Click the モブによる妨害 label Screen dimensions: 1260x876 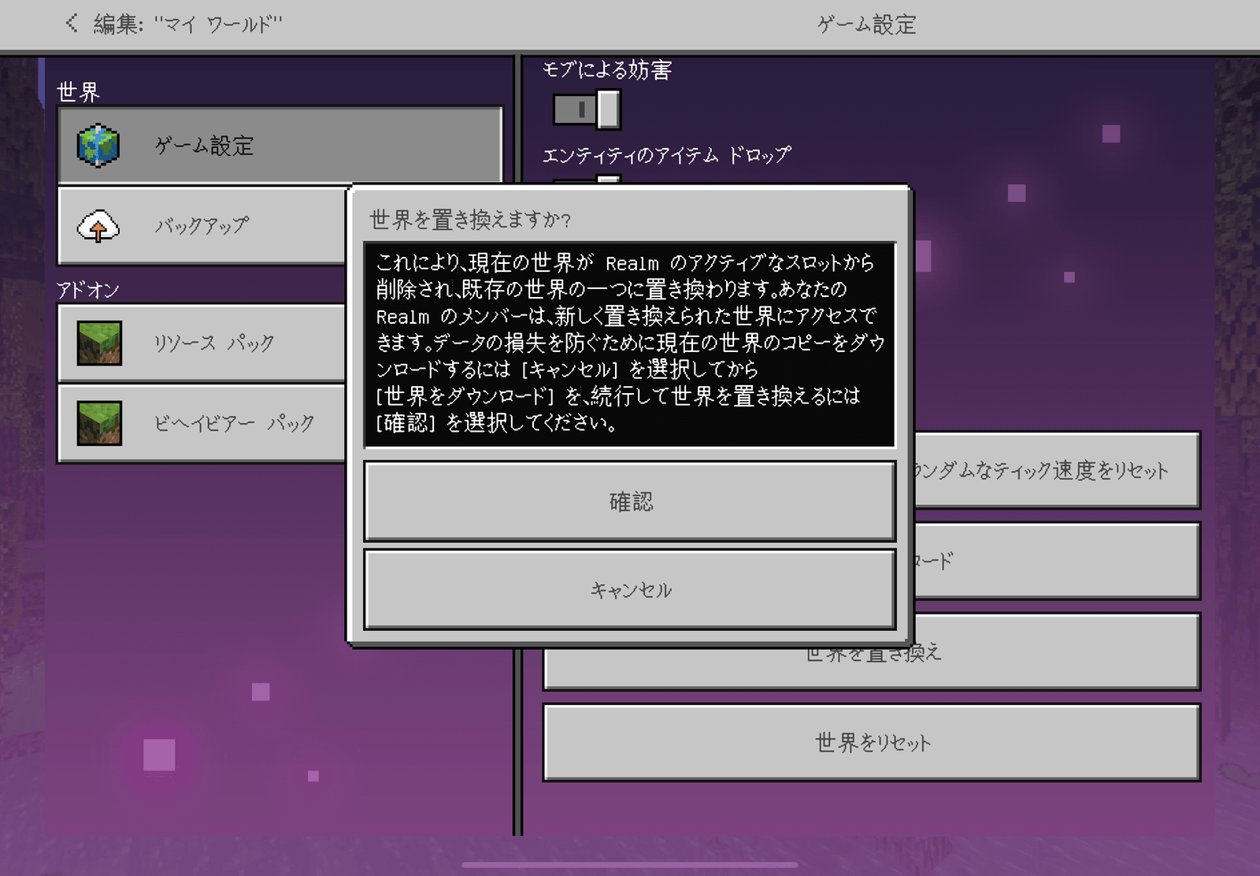click(607, 70)
